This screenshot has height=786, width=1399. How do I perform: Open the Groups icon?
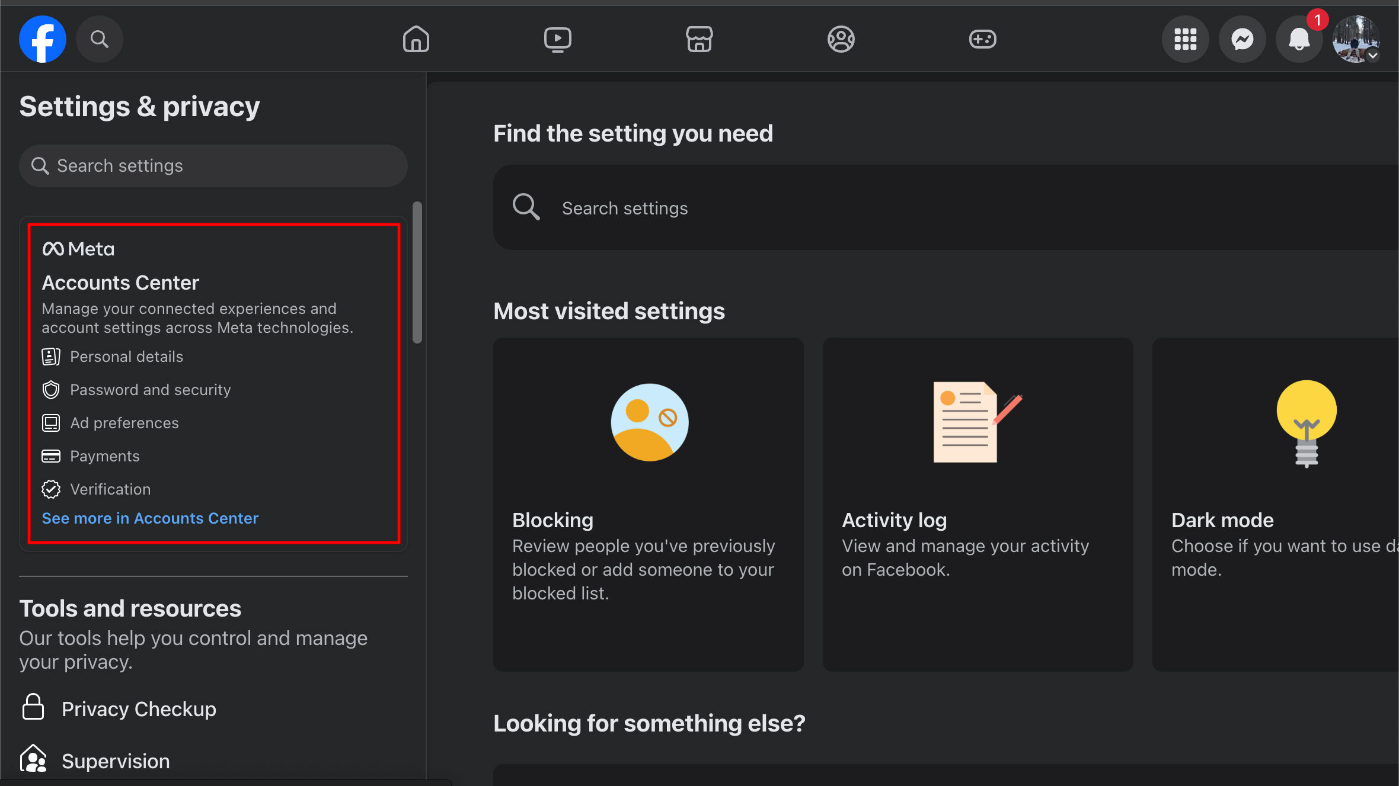pos(841,39)
